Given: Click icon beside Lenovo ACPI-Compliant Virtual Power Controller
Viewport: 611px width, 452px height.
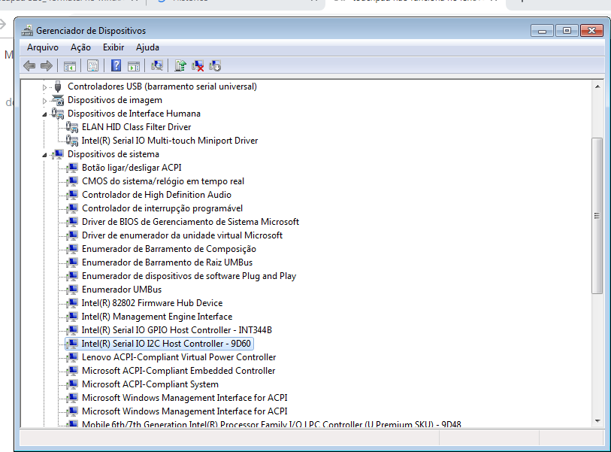Looking at the screenshot, I should pos(72,357).
